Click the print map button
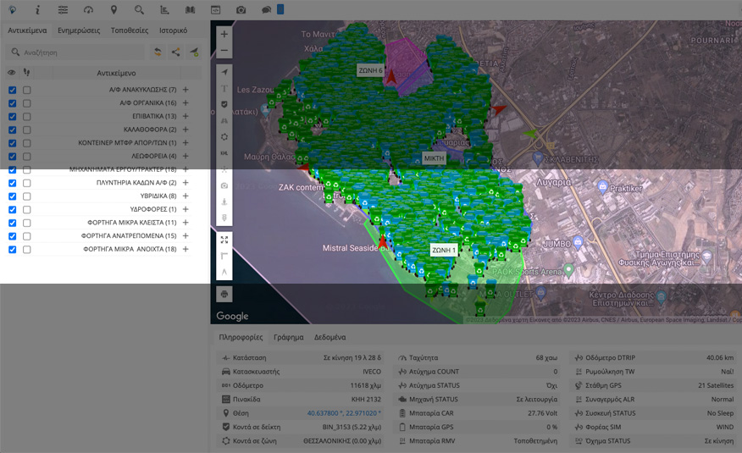Image resolution: width=742 pixels, height=453 pixels. point(224,295)
